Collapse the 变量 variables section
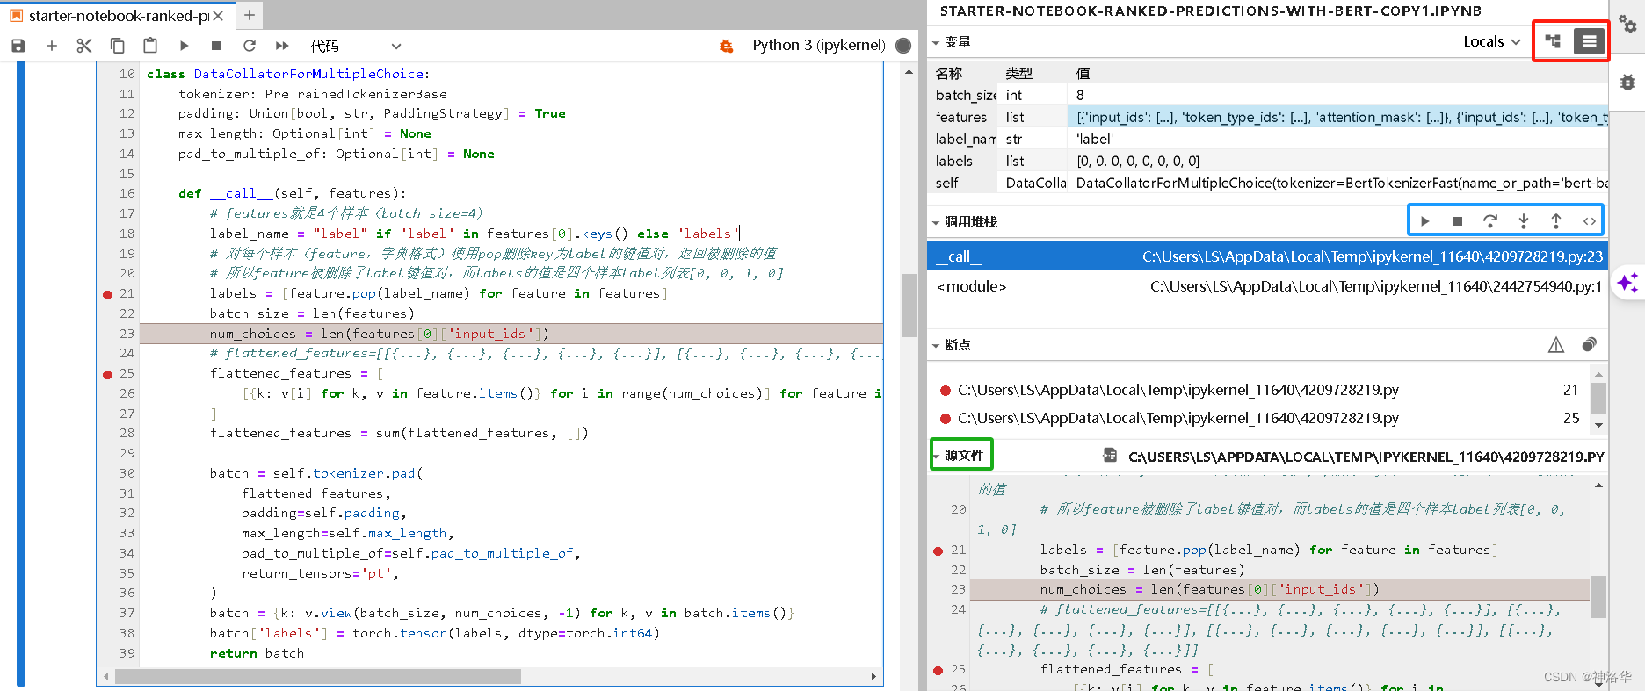1645x691 pixels. click(x=936, y=42)
